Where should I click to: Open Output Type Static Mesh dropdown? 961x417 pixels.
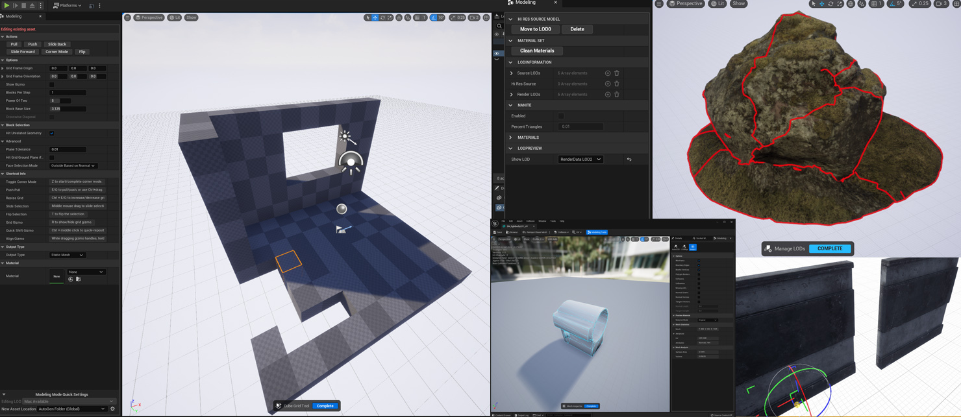coord(68,255)
